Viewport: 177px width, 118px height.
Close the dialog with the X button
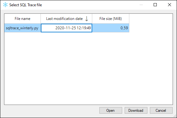(x=170, y=5)
